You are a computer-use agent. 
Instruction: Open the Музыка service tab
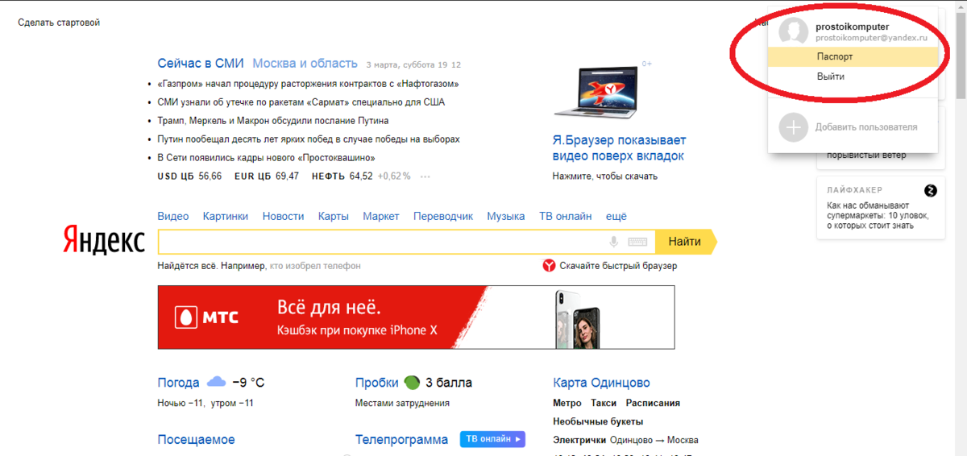click(x=506, y=216)
